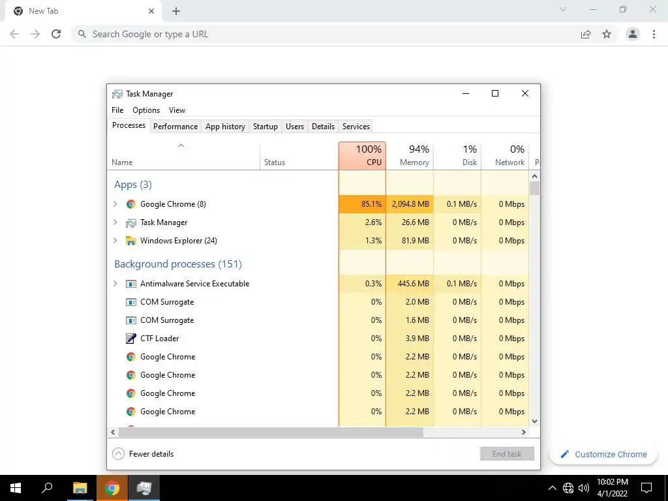Click the Chrome back arrow
This screenshot has width=668, height=501.
click(14, 34)
